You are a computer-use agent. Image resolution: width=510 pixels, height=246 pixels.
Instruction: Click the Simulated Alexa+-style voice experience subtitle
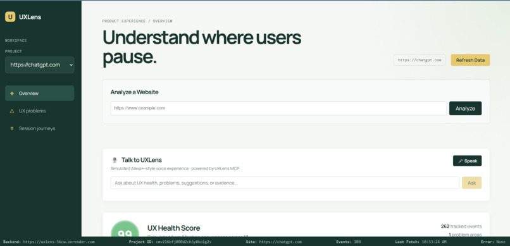pyautogui.click(x=175, y=168)
